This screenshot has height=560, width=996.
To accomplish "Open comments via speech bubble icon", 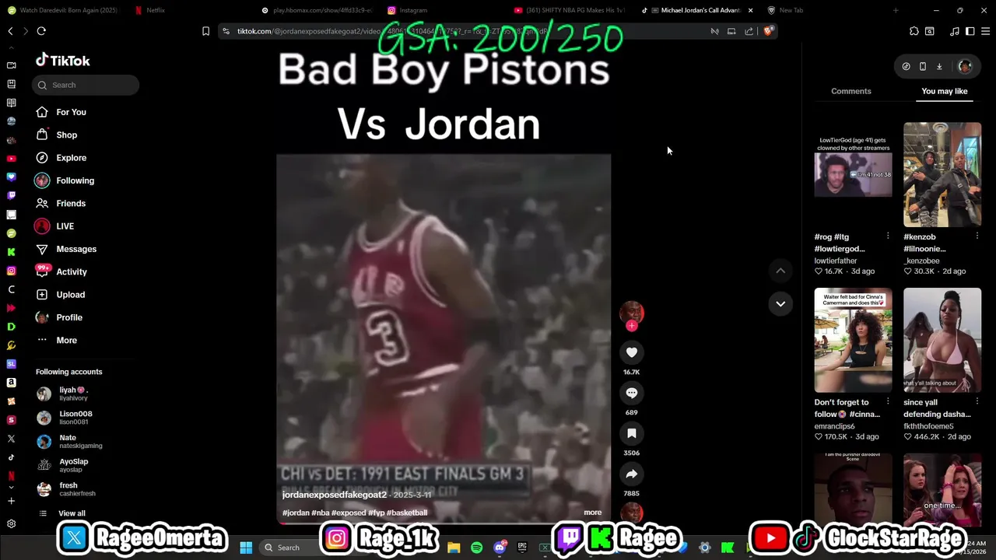I will pyautogui.click(x=632, y=393).
